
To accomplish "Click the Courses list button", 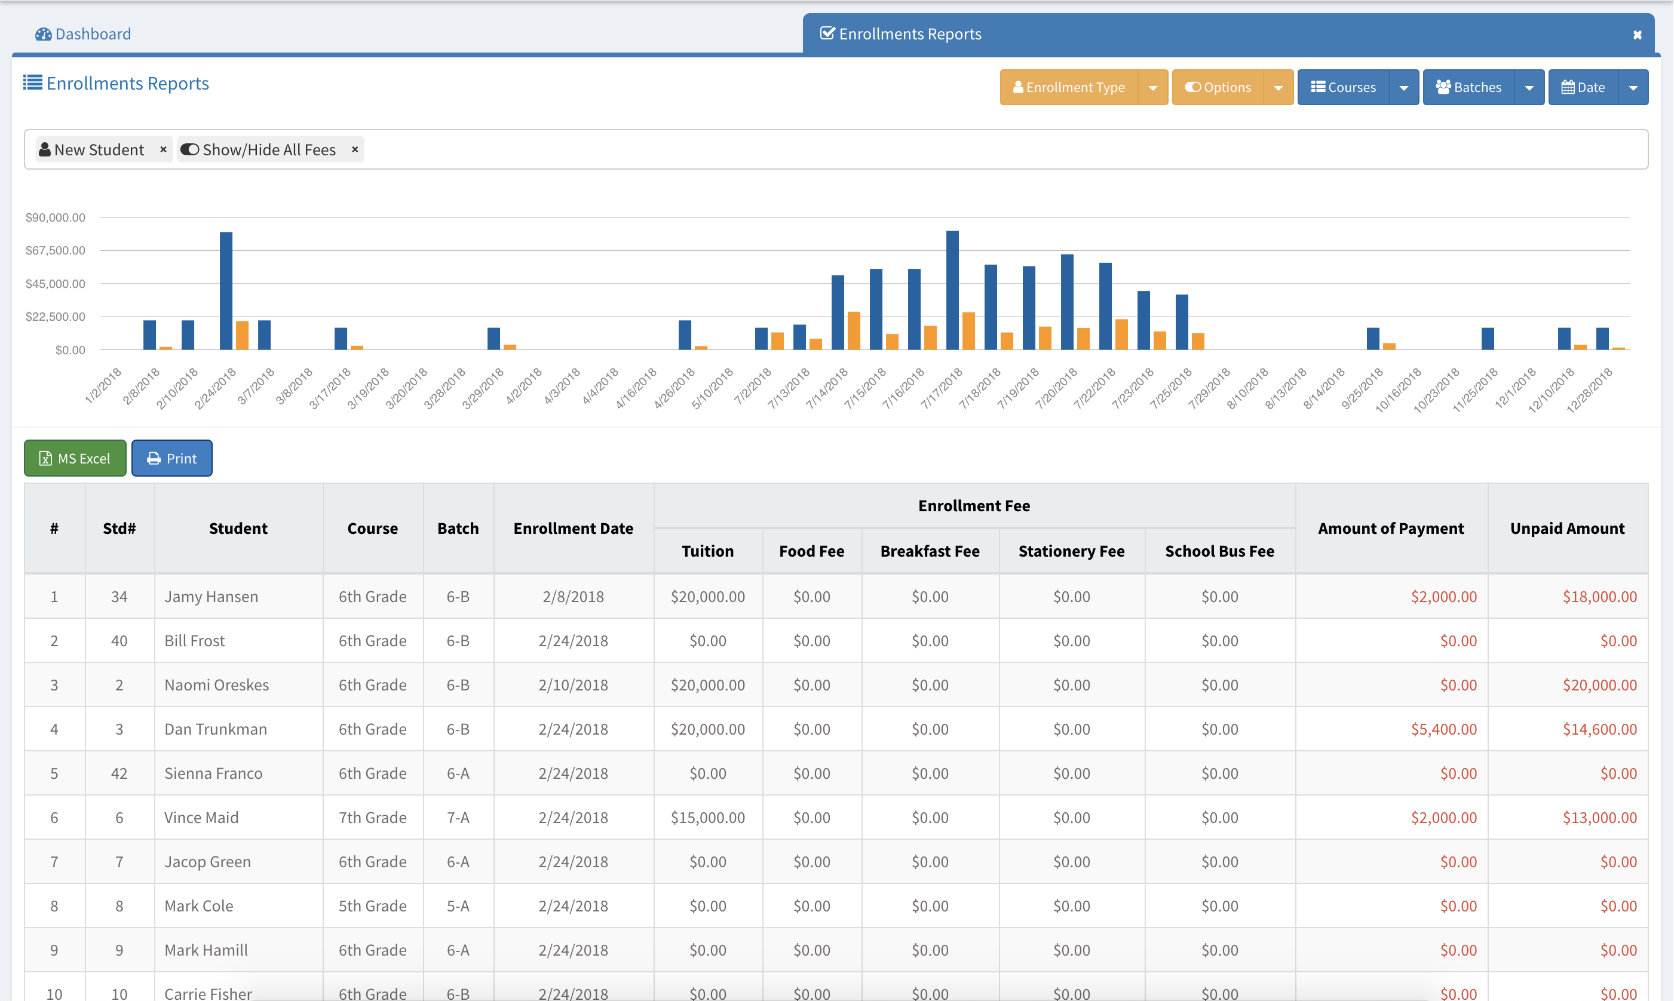I will click(x=1342, y=87).
